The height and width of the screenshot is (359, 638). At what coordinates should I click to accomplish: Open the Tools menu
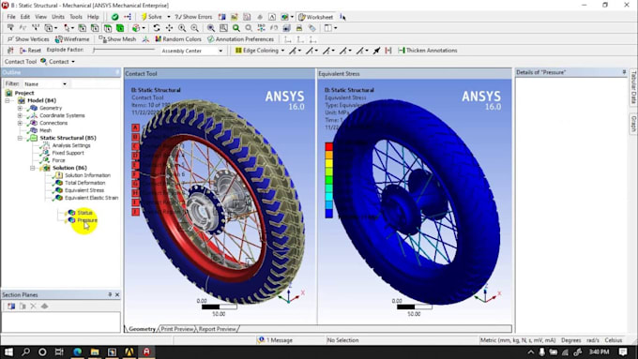click(76, 17)
